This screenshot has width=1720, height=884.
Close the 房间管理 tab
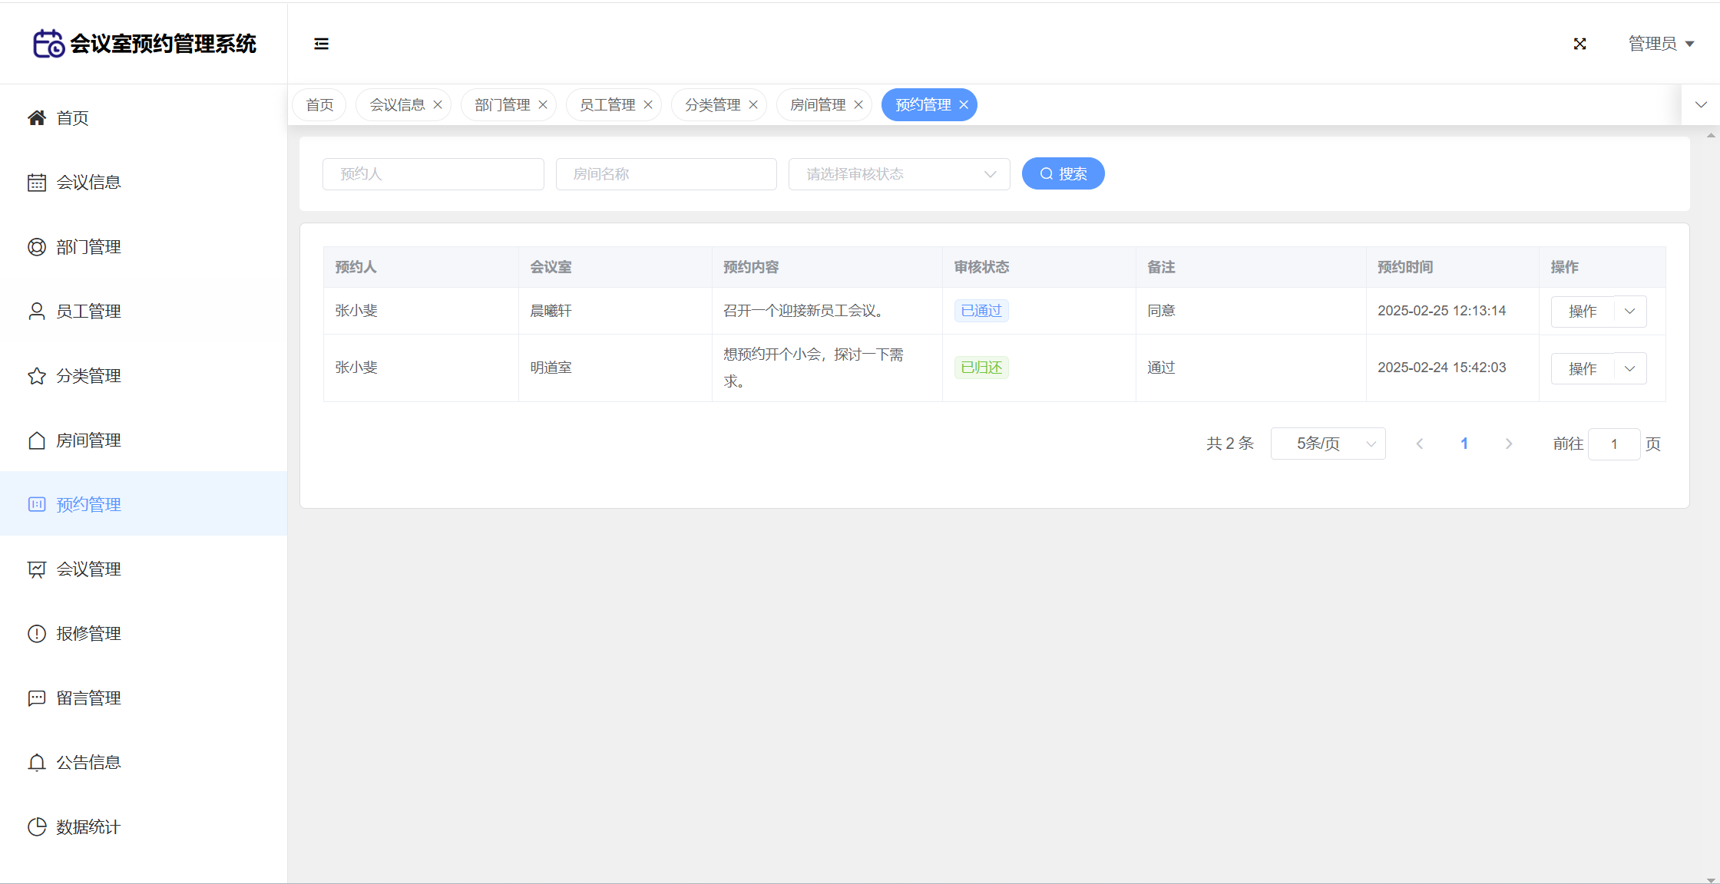[x=858, y=104]
